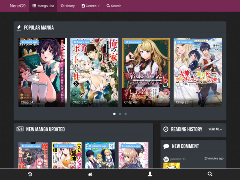Tap the history icon in bottom bar

30,174
